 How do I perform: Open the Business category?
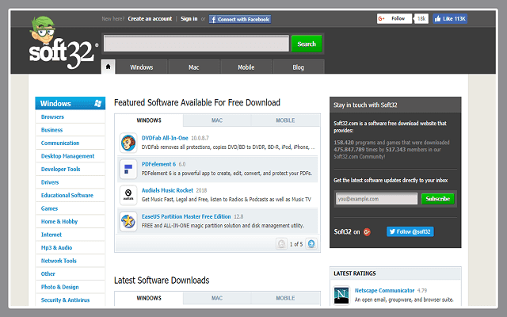tap(51, 130)
